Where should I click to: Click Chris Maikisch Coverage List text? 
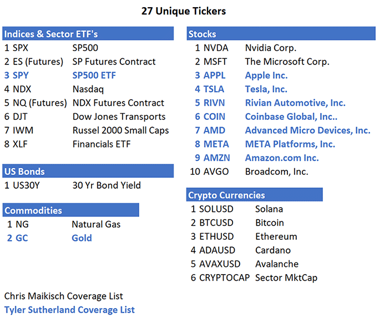tap(63, 296)
